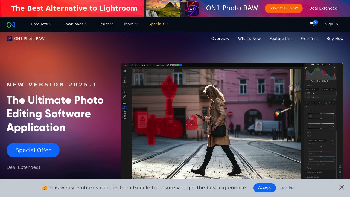This screenshot has height=197, width=350.
Task: Open the Feature List tab
Action: point(281,39)
